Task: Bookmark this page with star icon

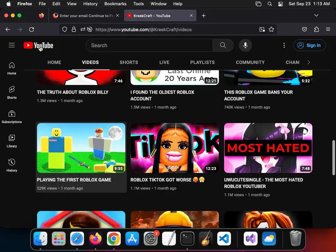Action: point(271,29)
